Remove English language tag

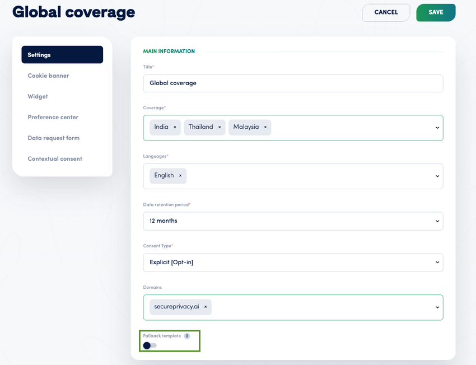[180, 176]
